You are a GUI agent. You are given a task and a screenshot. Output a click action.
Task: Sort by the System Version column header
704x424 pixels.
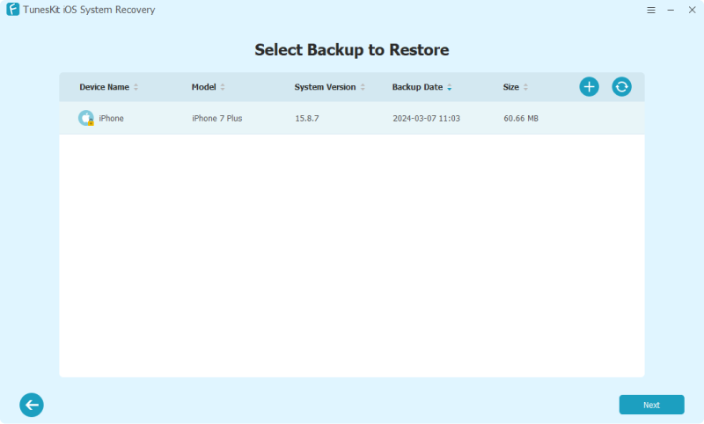click(329, 87)
